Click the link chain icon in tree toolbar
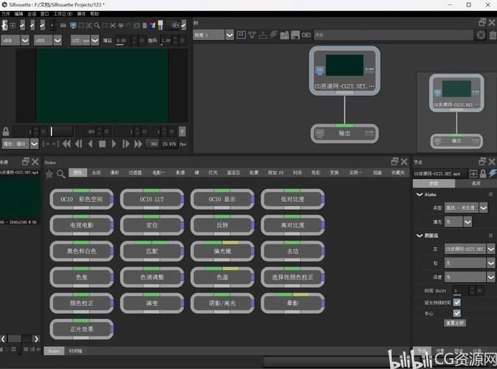 (306, 35)
